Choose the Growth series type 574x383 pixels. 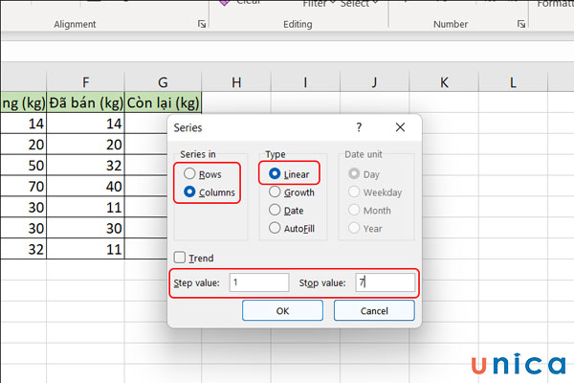(276, 192)
